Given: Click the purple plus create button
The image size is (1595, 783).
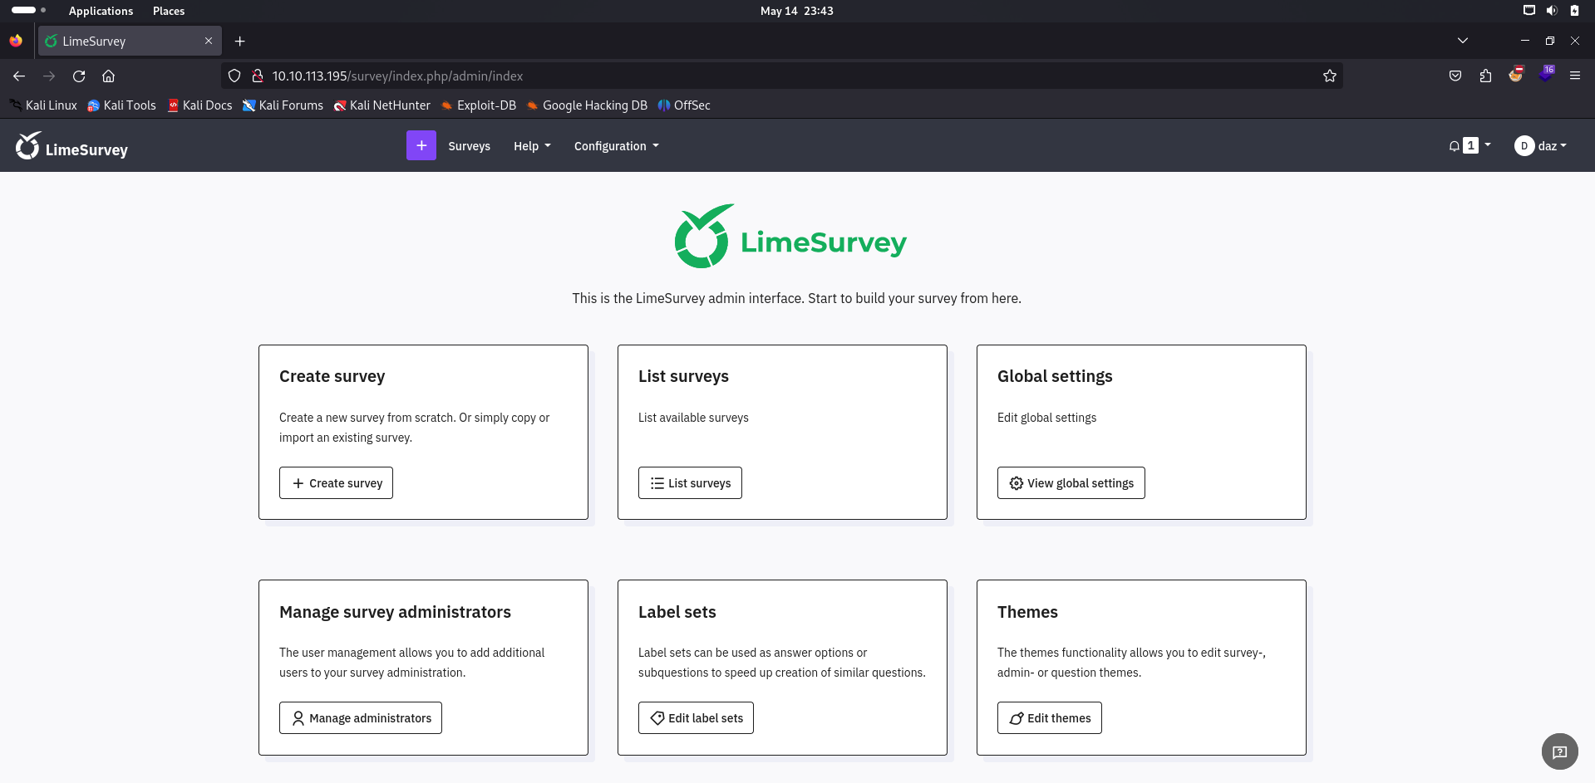Looking at the screenshot, I should click(421, 145).
